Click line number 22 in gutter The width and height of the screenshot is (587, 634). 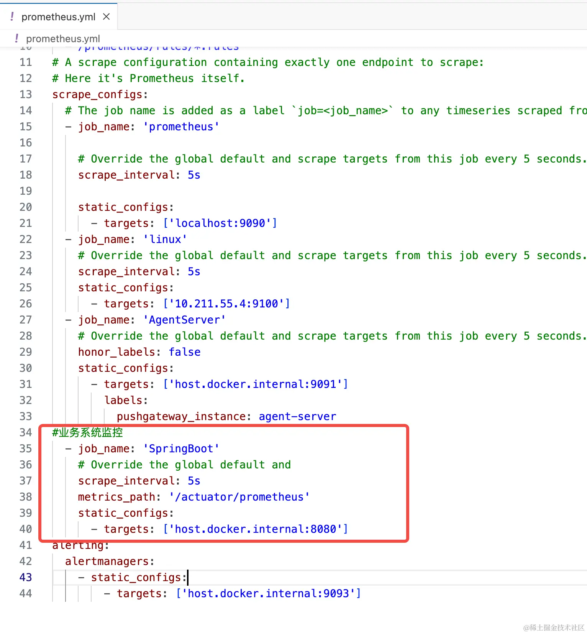tap(26, 239)
